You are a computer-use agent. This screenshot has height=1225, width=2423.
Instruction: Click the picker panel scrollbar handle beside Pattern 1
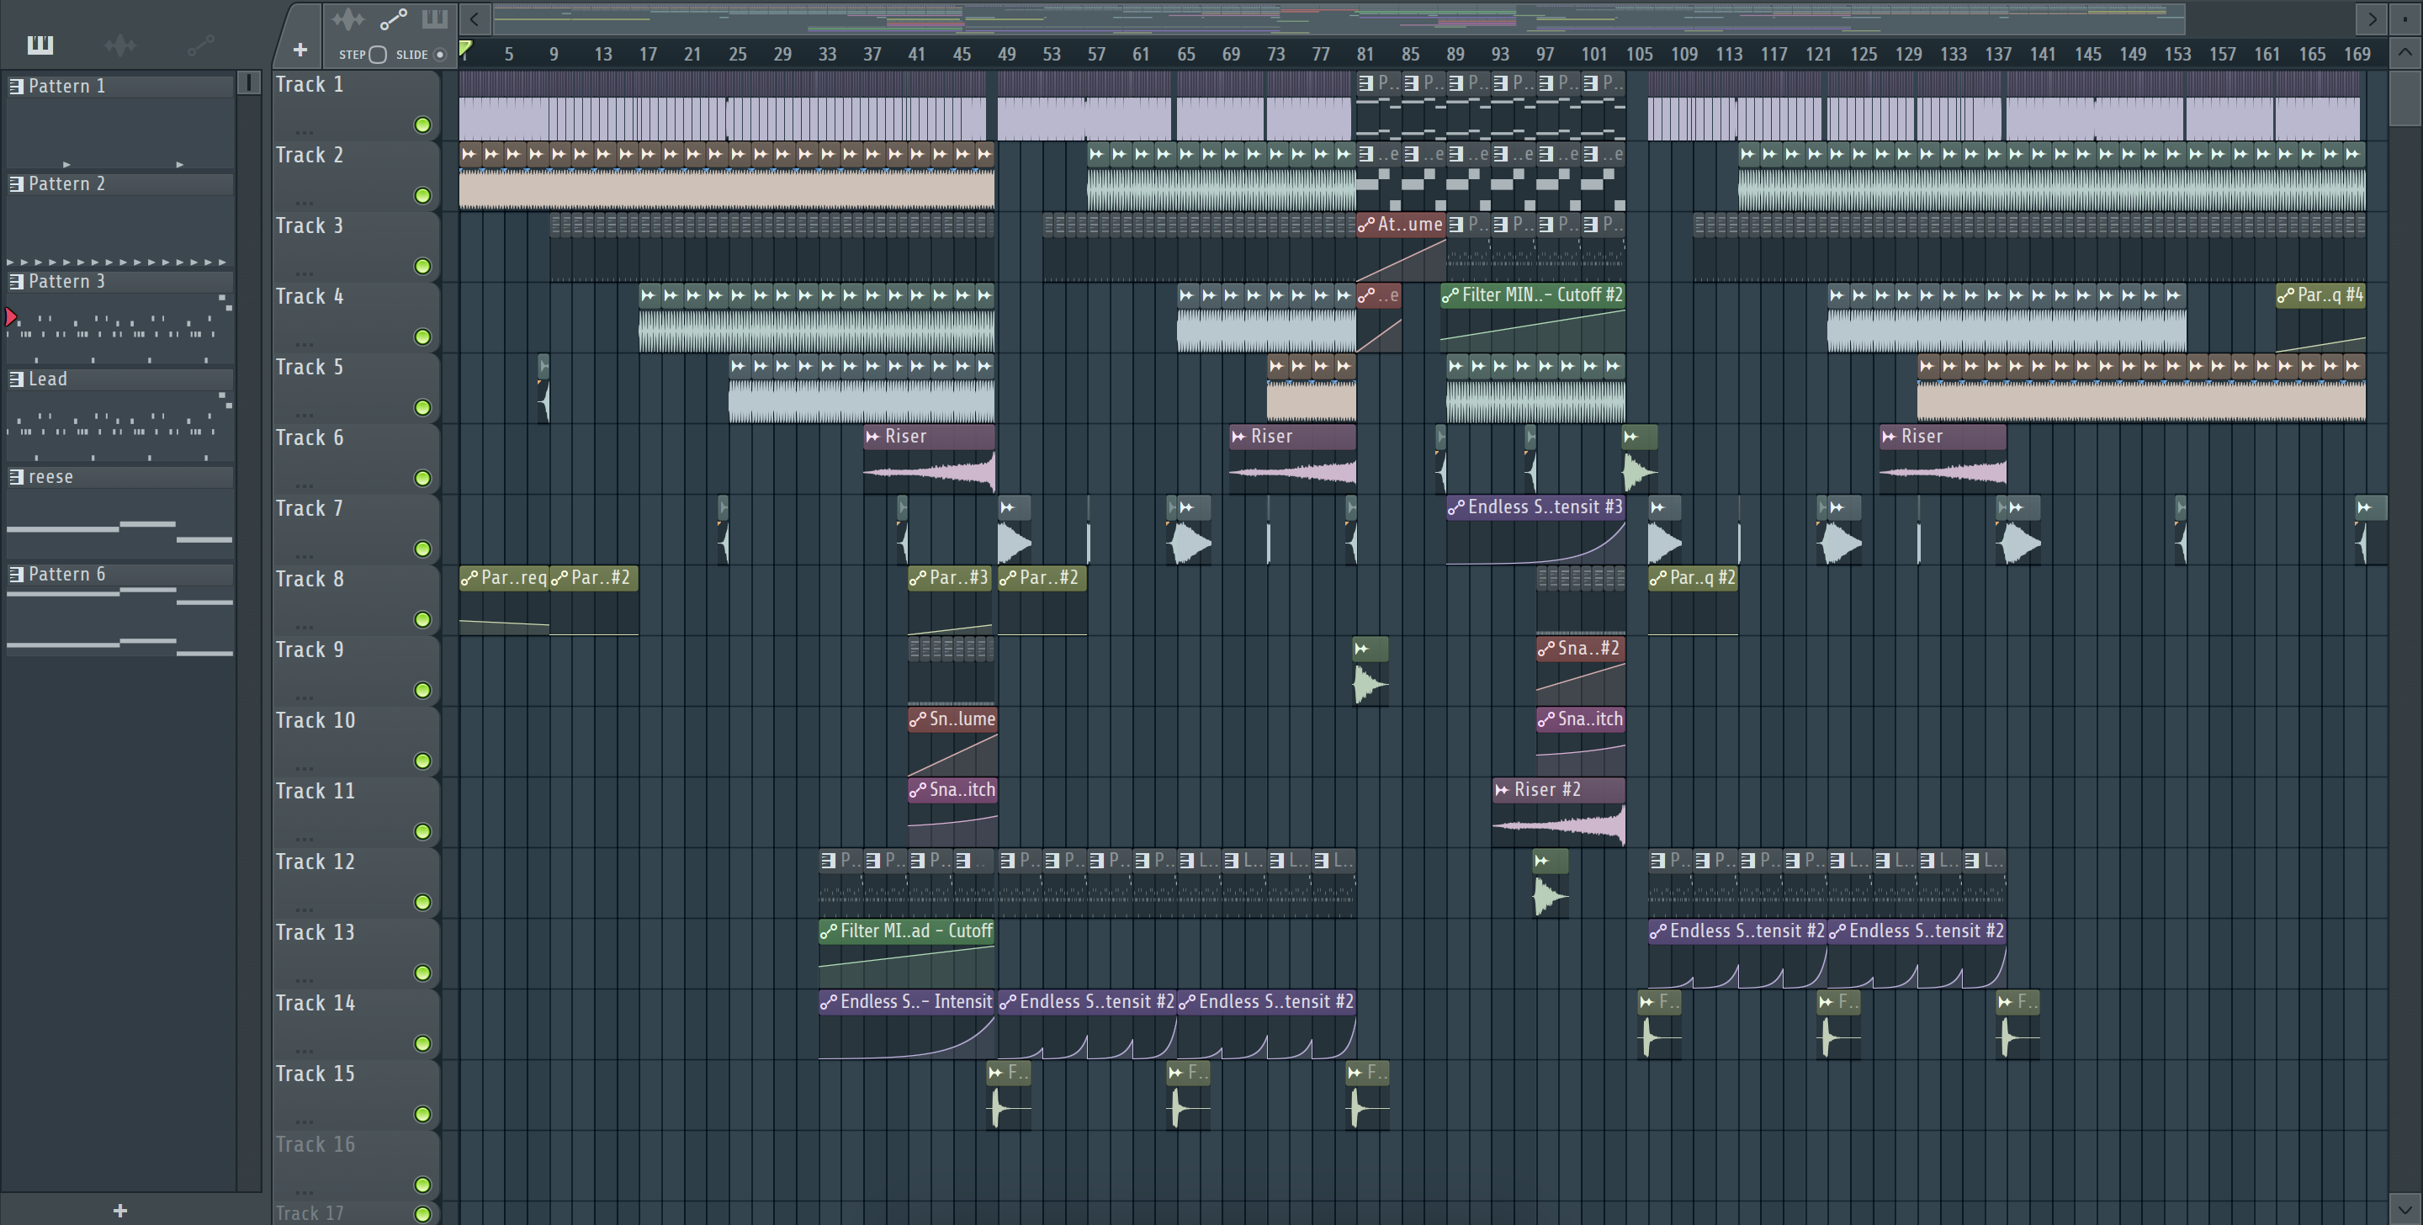point(248,82)
